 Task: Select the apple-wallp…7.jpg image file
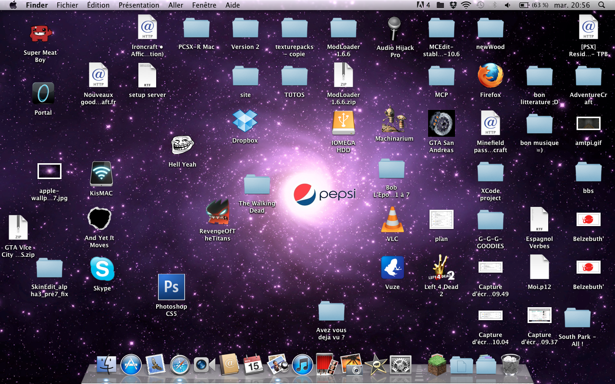coord(49,171)
